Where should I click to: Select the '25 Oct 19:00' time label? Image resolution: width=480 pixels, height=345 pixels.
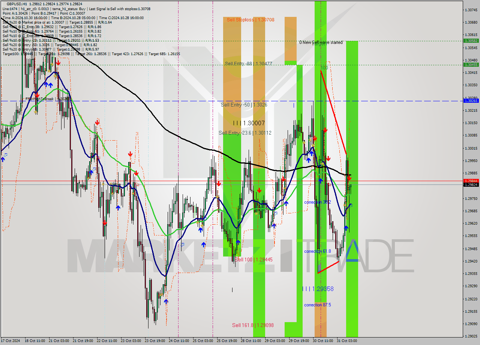226,341
